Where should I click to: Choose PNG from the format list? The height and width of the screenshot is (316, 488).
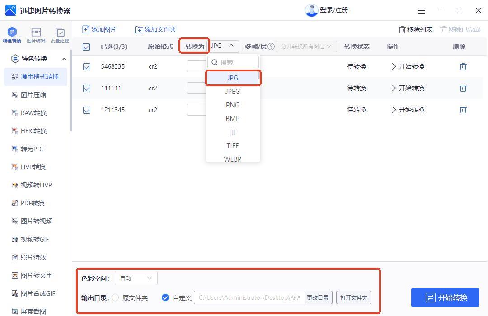(233, 105)
